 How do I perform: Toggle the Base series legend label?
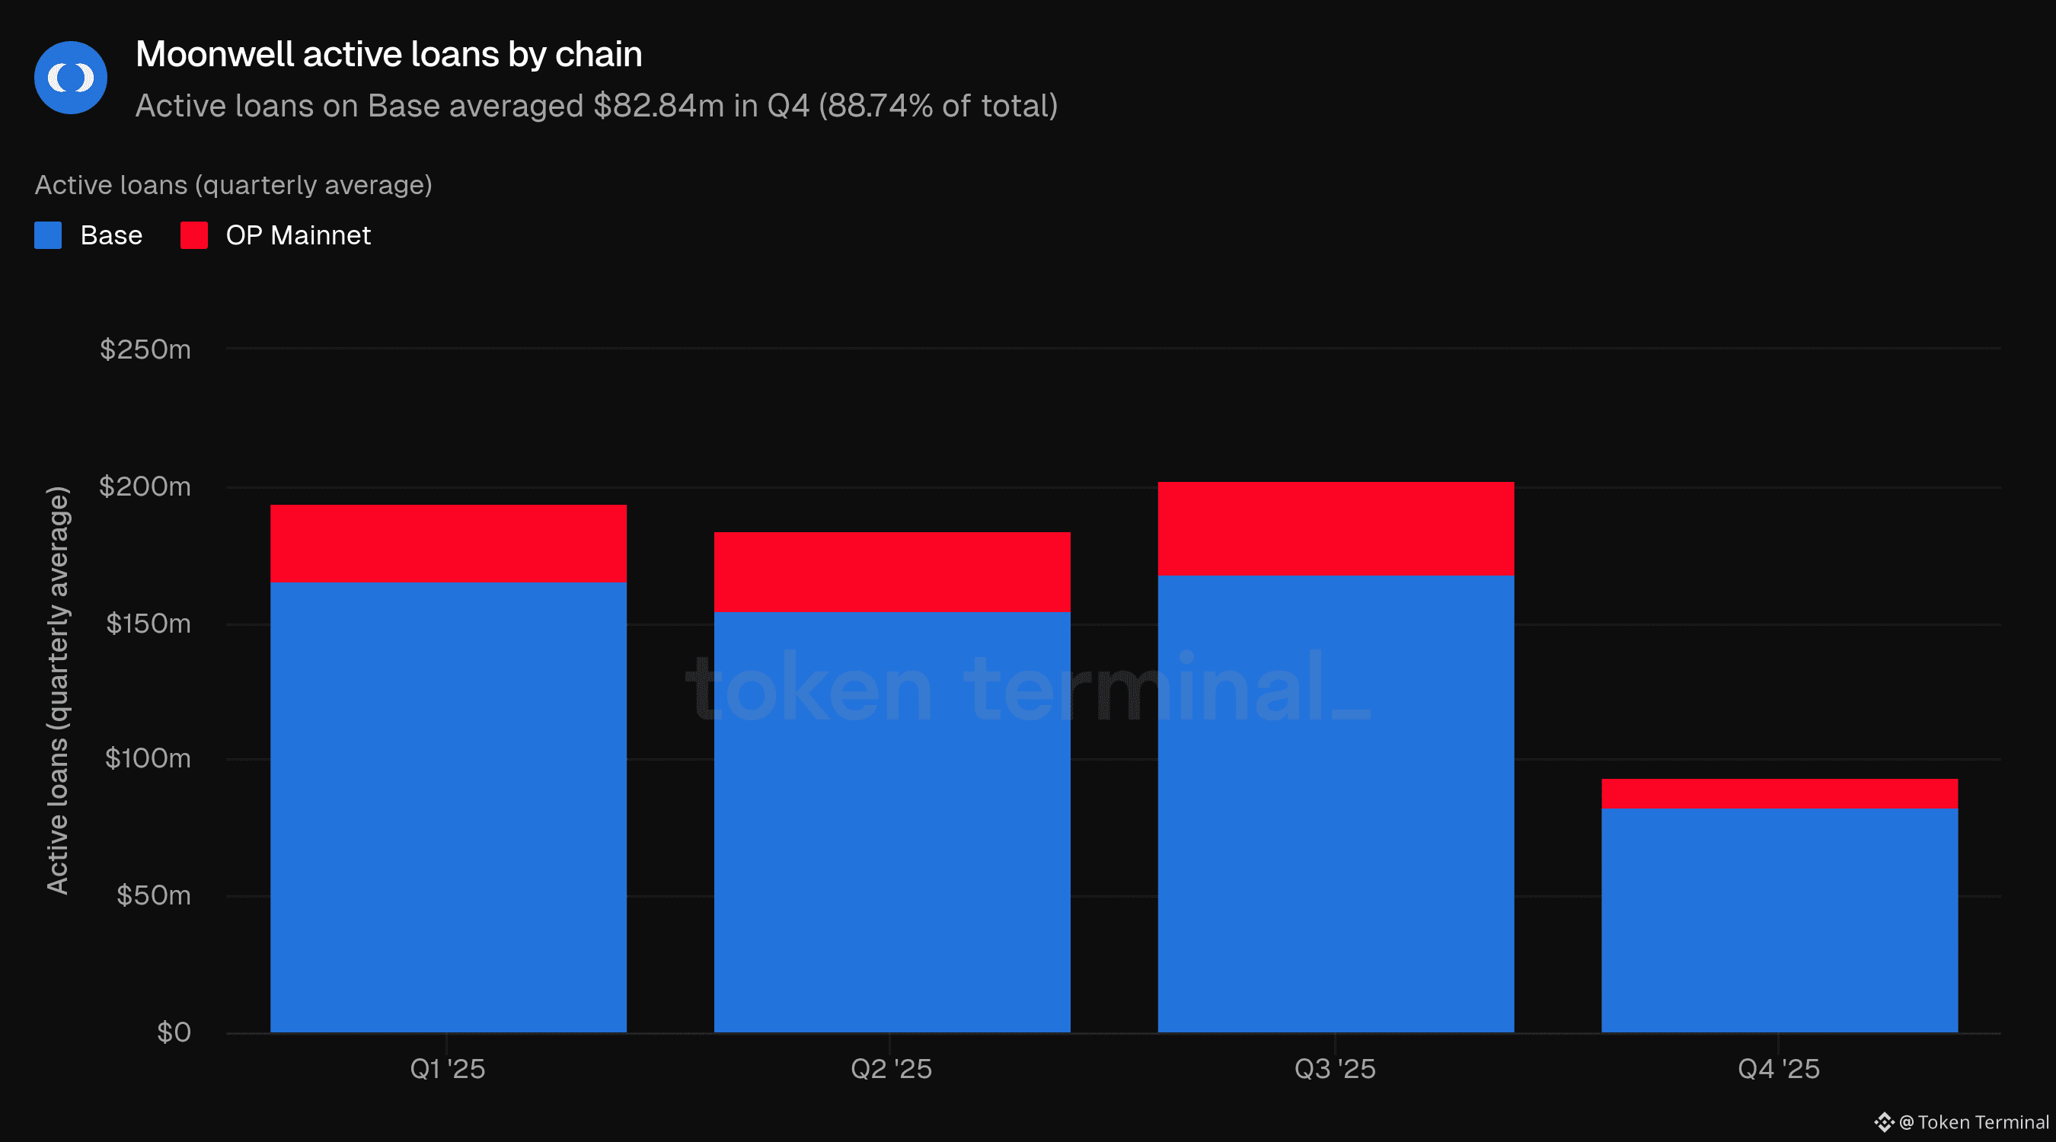click(x=111, y=235)
